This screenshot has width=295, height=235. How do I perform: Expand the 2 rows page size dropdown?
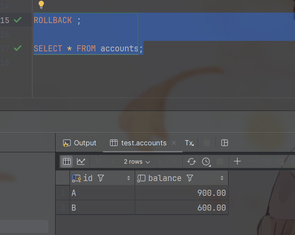coord(136,161)
